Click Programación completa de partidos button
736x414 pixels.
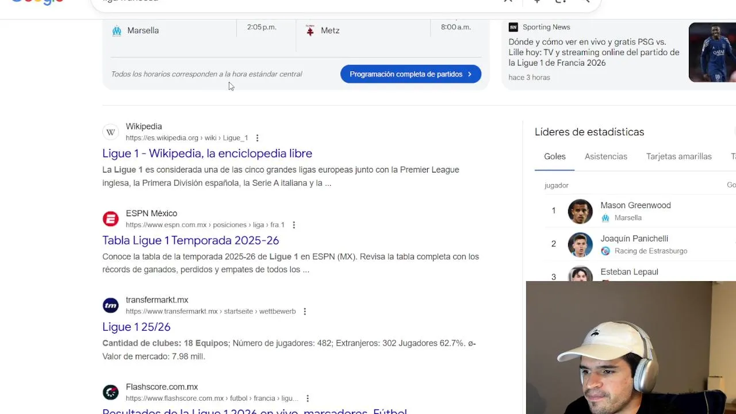(x=411, y=74)
